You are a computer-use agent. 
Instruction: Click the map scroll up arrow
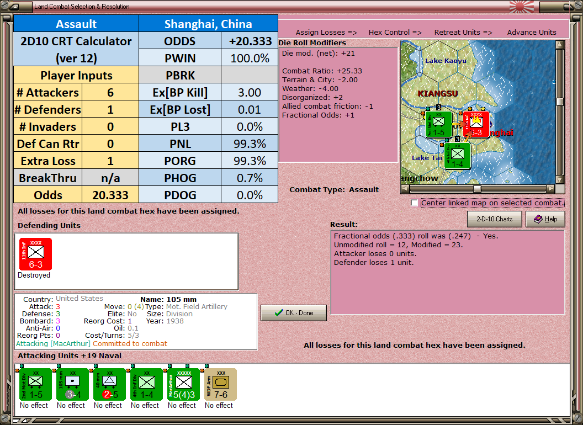click(560, 45)
